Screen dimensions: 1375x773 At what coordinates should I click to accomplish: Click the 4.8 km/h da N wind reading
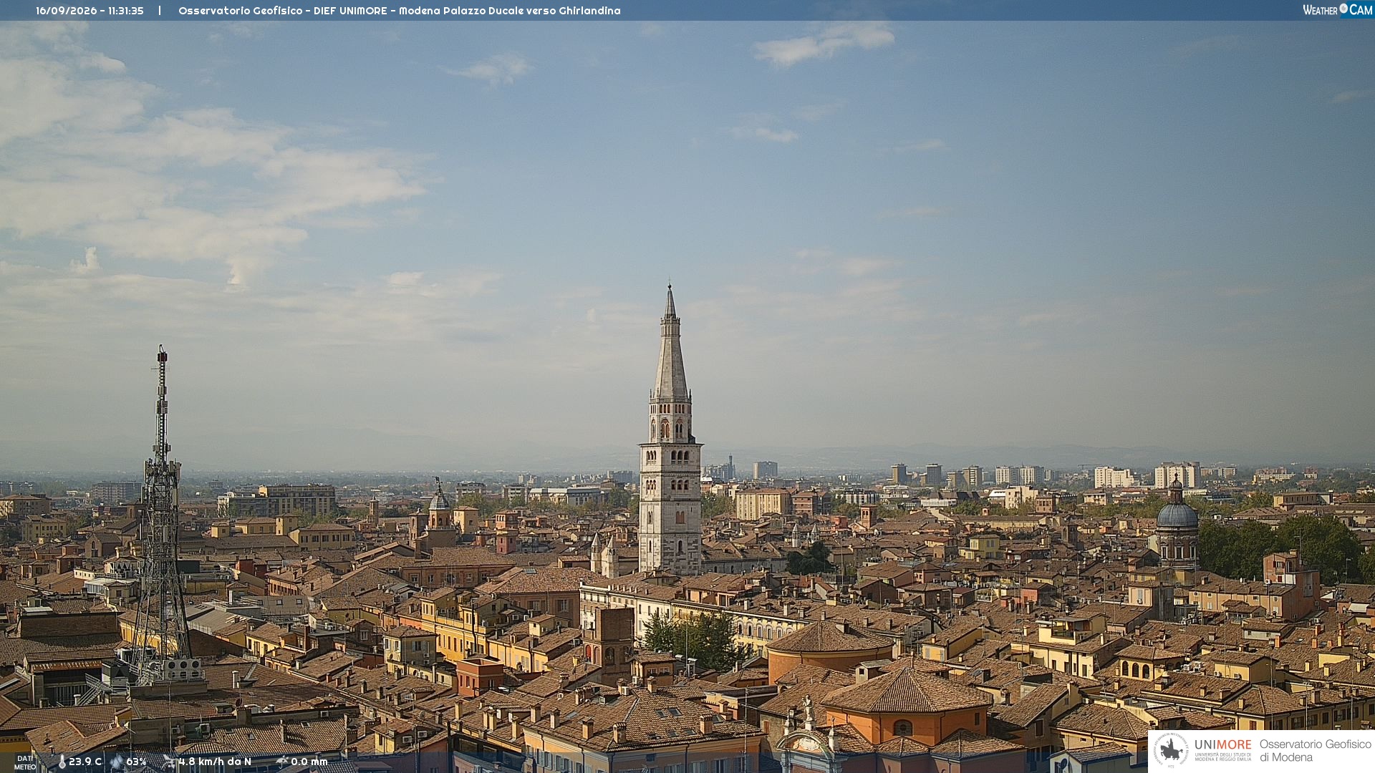[x=215, y=762]
